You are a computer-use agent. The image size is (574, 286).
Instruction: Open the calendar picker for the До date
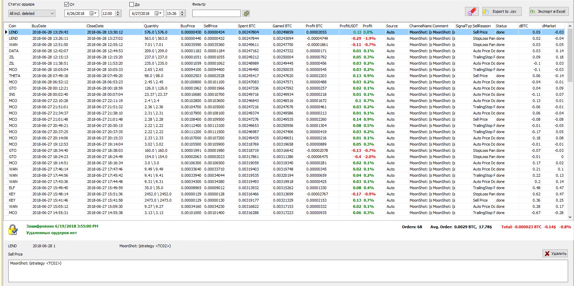pyautogui.click(x=158, y=13)
